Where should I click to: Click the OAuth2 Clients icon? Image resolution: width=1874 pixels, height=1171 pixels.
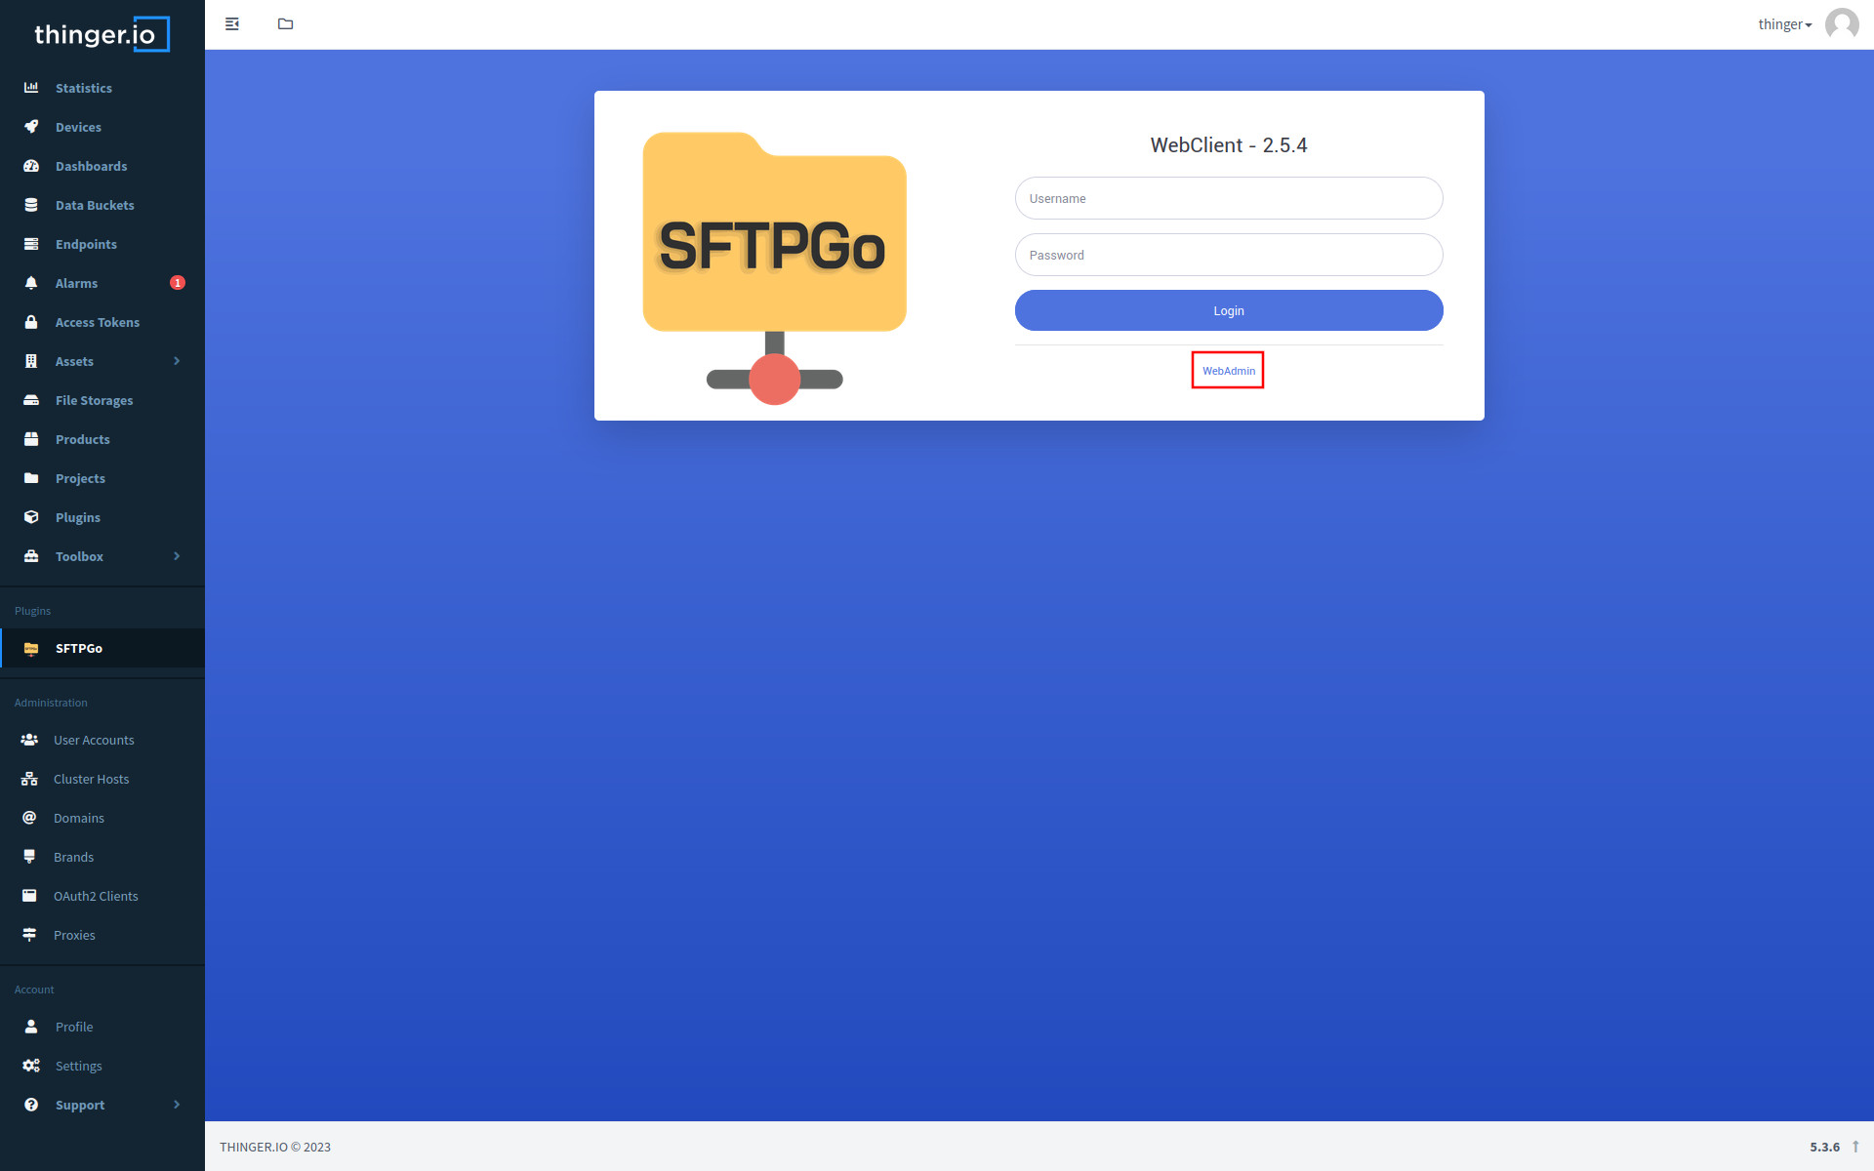tap(29, 895)
